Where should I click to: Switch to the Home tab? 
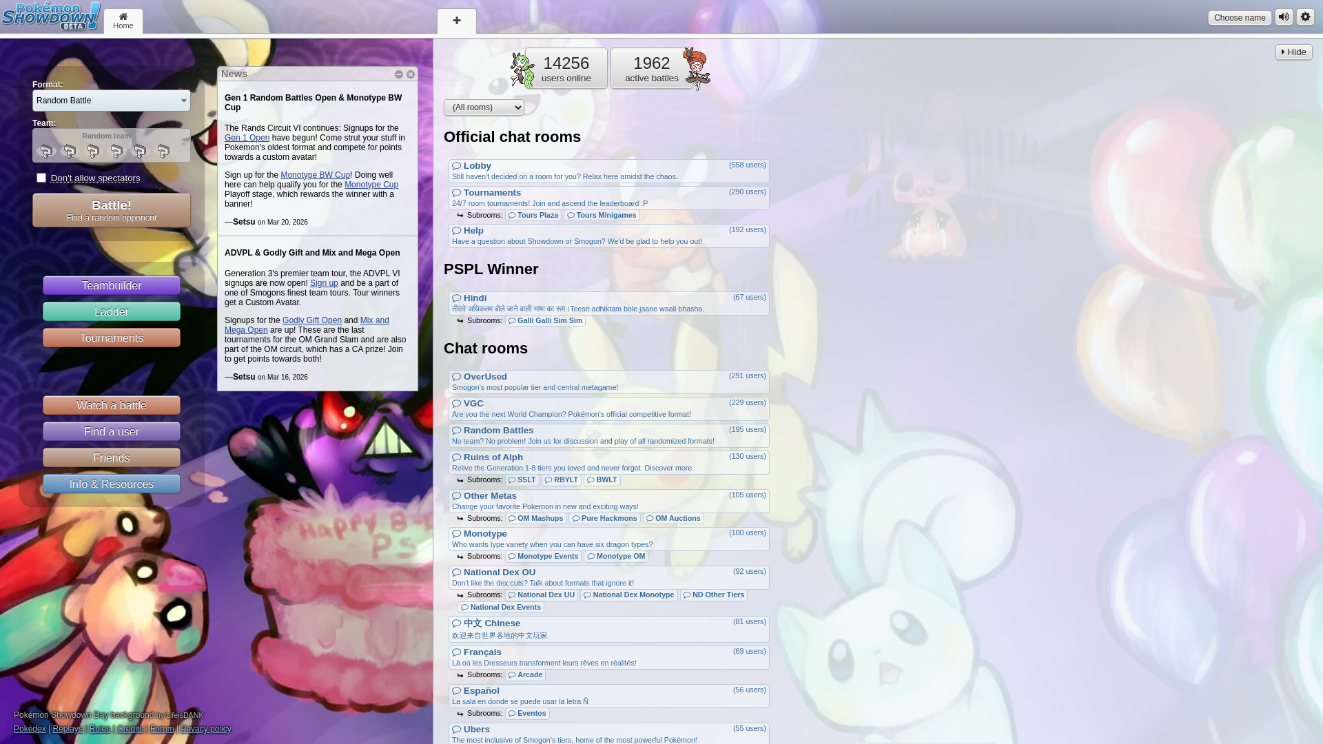tap(123, 21)
